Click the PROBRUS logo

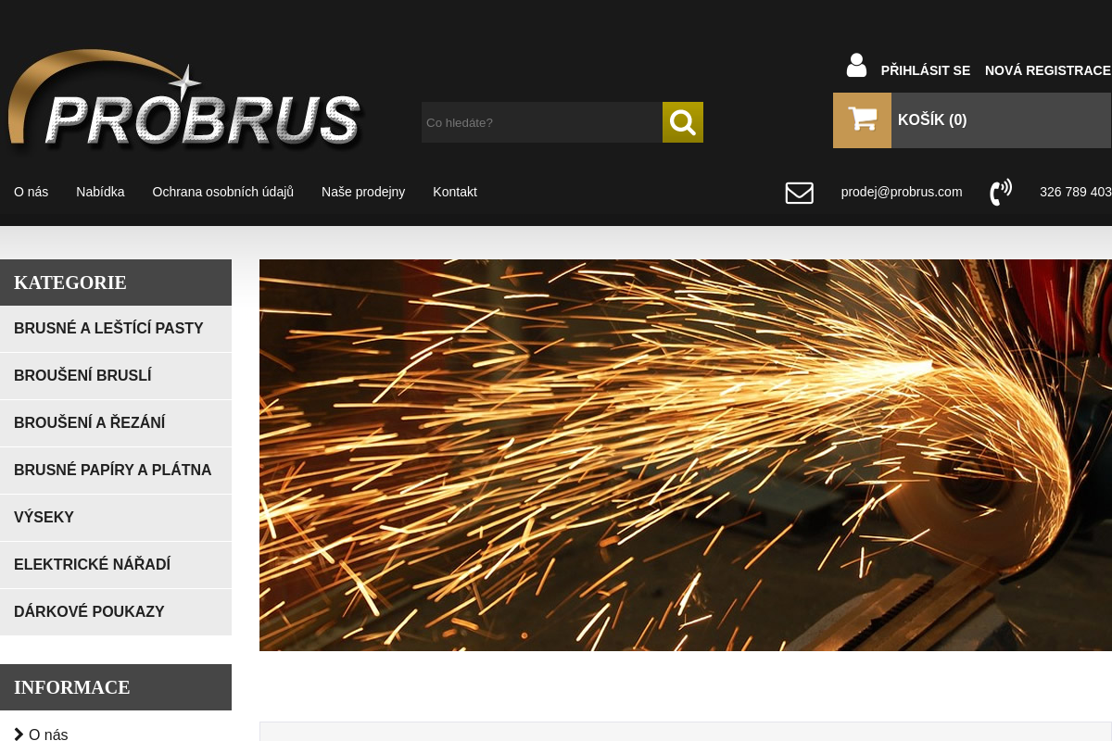185,102
